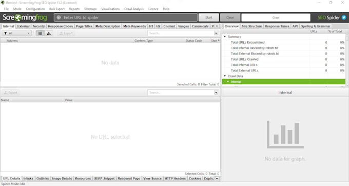
Task: Switch to tree view icon
Action: [x=49, y=33]
